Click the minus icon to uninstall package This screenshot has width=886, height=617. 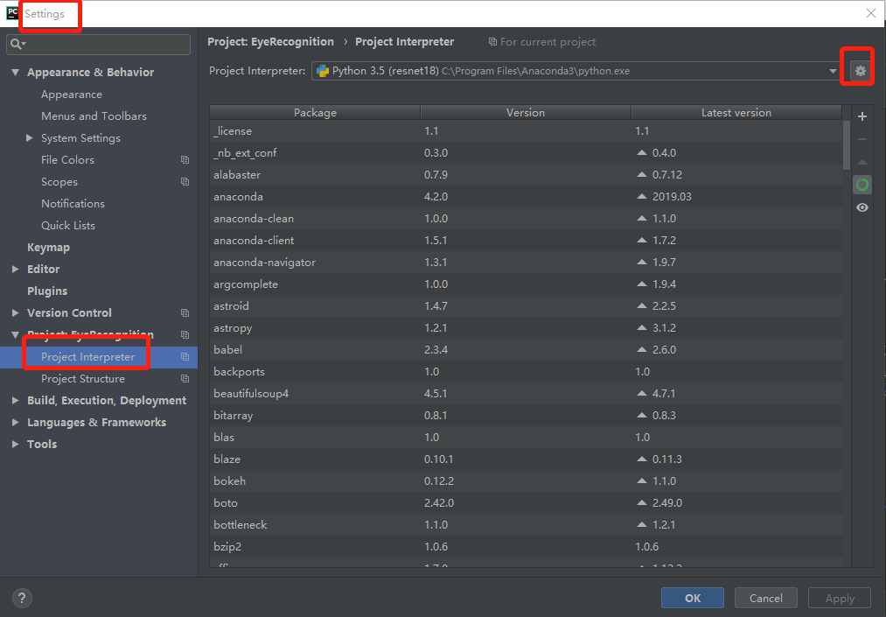862,139
